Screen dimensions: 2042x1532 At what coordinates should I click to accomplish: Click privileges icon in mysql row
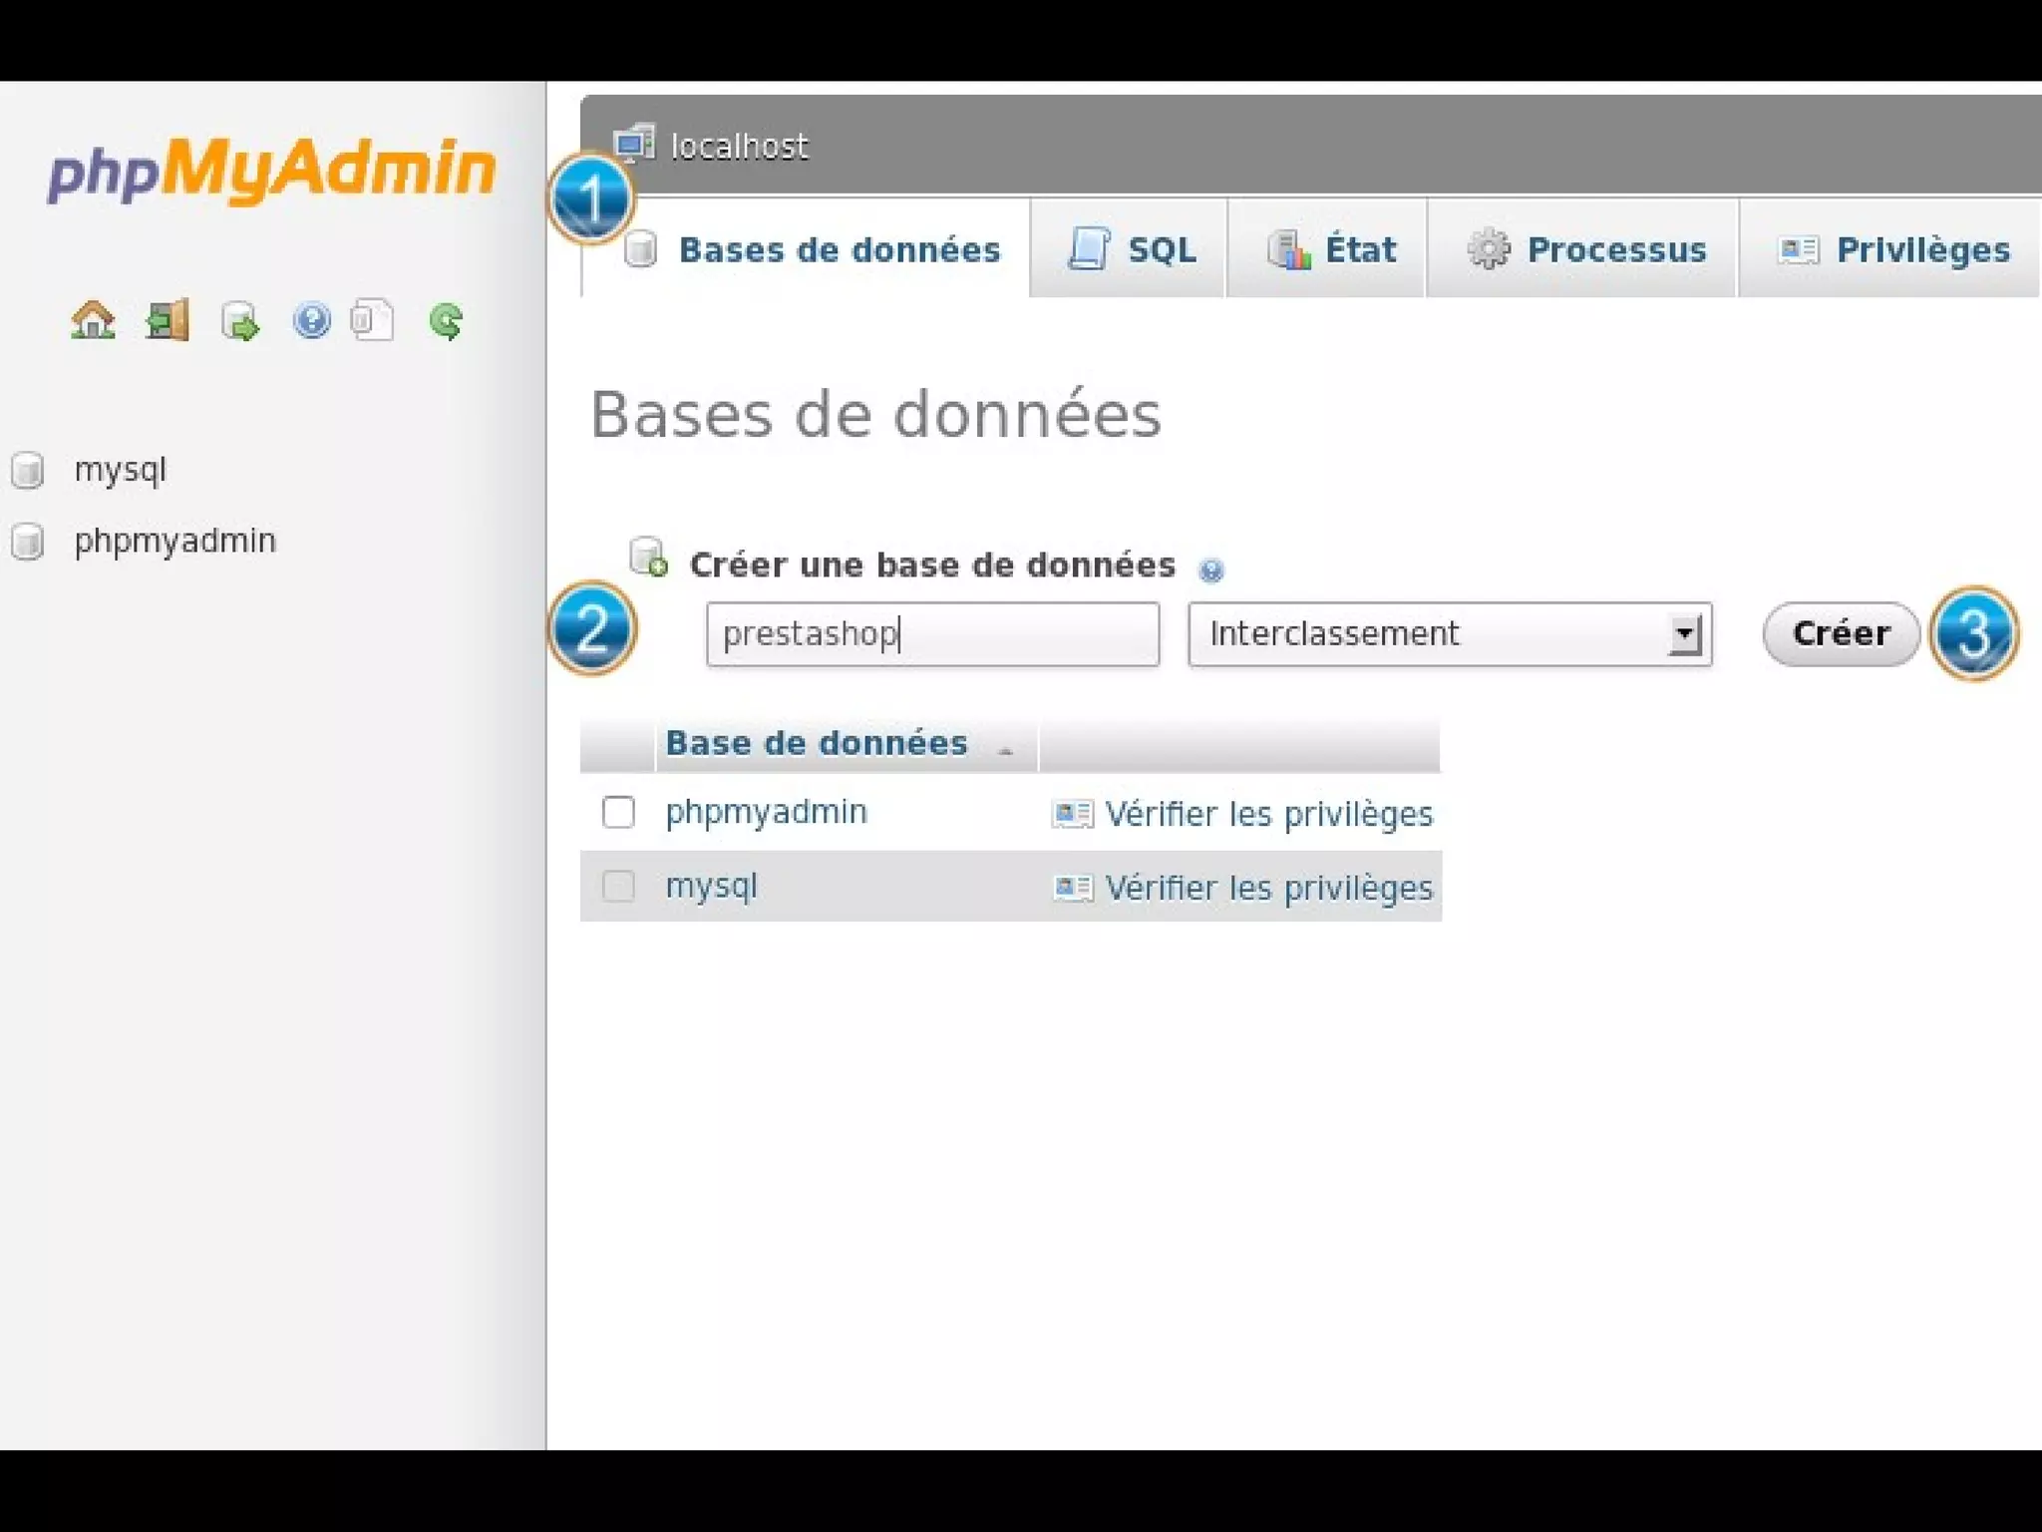pyautogui.click(x=1073, y=887)
